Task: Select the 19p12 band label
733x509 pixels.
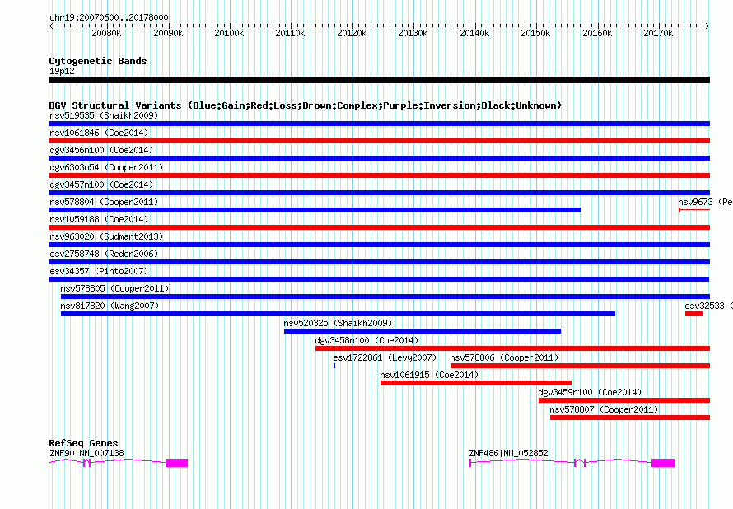Action: point(62,71)
